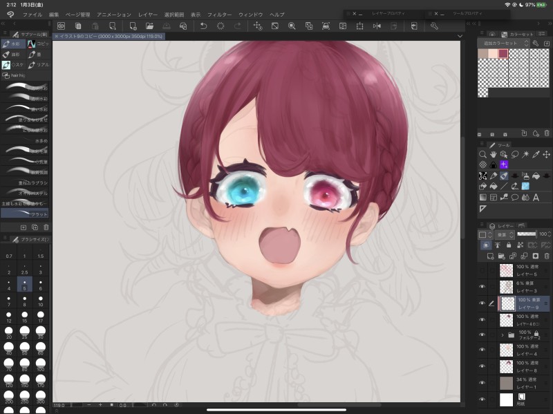Select the magnifier zoom tool in Tool palette
Screen dimensions: 553x414
(482, 154)
